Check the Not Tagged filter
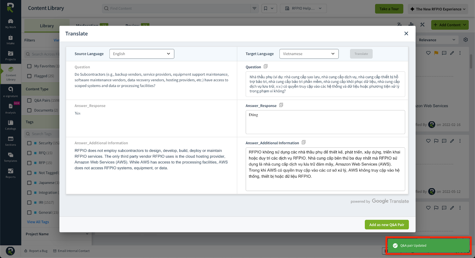This screenshot has height=258, width=475. [29, 173]
